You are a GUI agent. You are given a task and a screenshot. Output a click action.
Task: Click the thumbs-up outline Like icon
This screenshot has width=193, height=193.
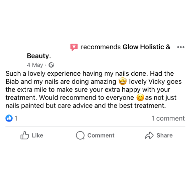tap(25, 135)
